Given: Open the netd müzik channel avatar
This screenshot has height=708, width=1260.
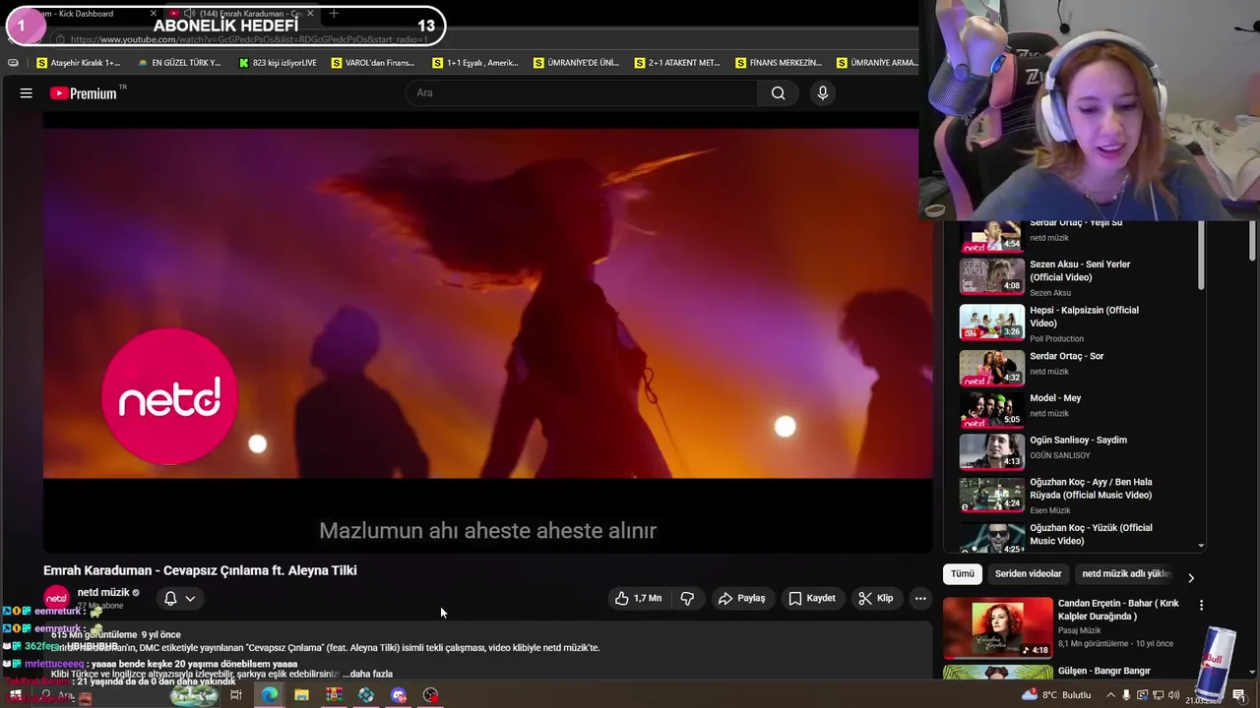Looking at the screenshot, I should (56, 598).
